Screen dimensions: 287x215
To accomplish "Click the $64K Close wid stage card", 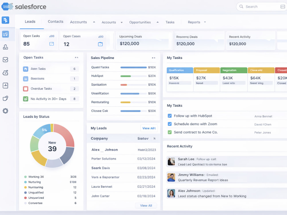I will (x=261, y=79).
